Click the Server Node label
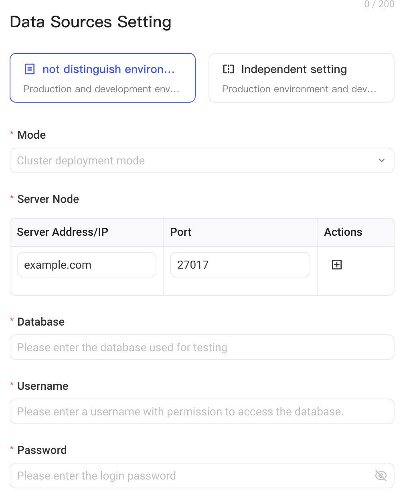This screenshot has height=498, width=409. (48, 199)
